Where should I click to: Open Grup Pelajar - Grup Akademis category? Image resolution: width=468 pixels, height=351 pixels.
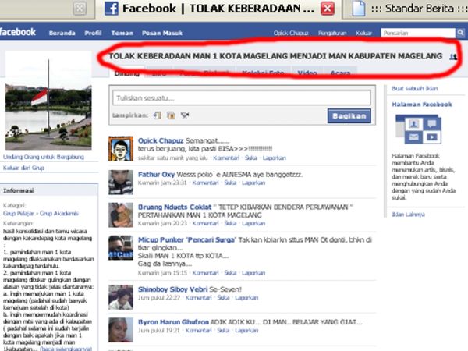click(x=41, y=213)
